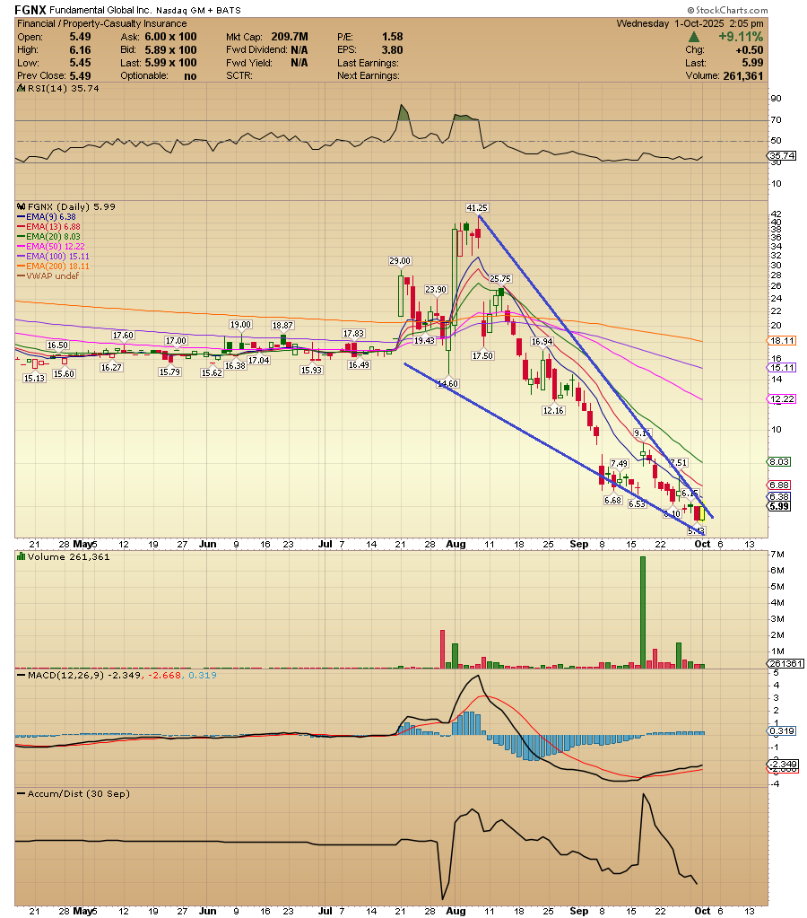This screenshot has width=807, height=918.
Task: Click the 29.00 high price annotation
Action: tap(399, 260)
